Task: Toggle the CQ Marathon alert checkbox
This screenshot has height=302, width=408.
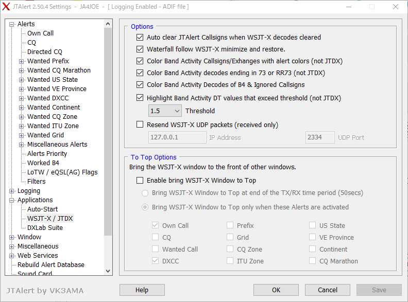Action: tap(313, 260)
